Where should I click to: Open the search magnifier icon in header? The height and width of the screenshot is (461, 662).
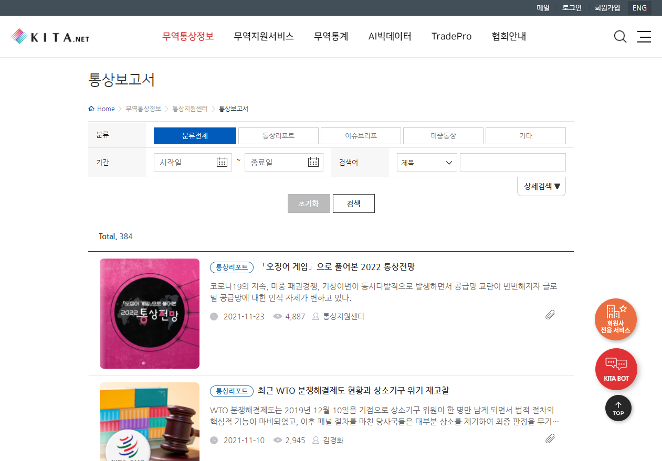(620, 37)
